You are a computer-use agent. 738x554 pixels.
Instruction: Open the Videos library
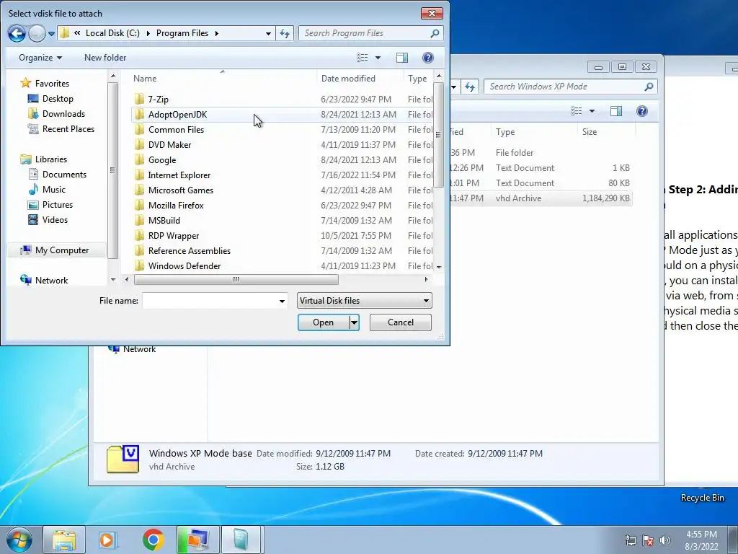[x=48, y=219]
